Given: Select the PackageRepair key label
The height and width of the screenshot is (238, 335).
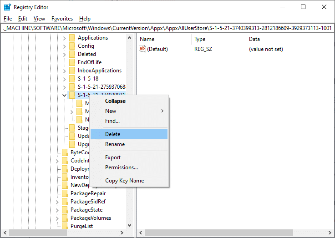Looking at the screenshot, I should [88, 193].
